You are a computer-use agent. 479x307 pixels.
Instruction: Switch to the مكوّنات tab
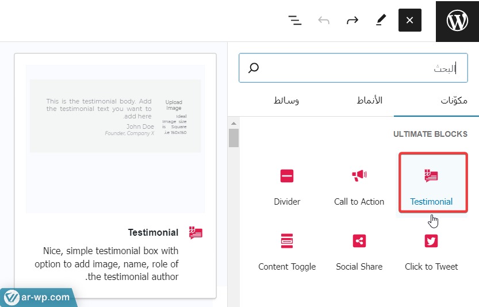[x=454, y=101]
